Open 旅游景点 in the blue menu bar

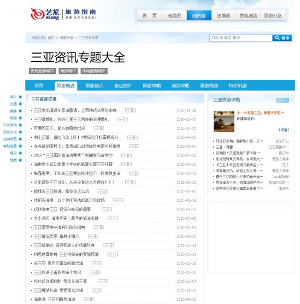tap(95, 85)
